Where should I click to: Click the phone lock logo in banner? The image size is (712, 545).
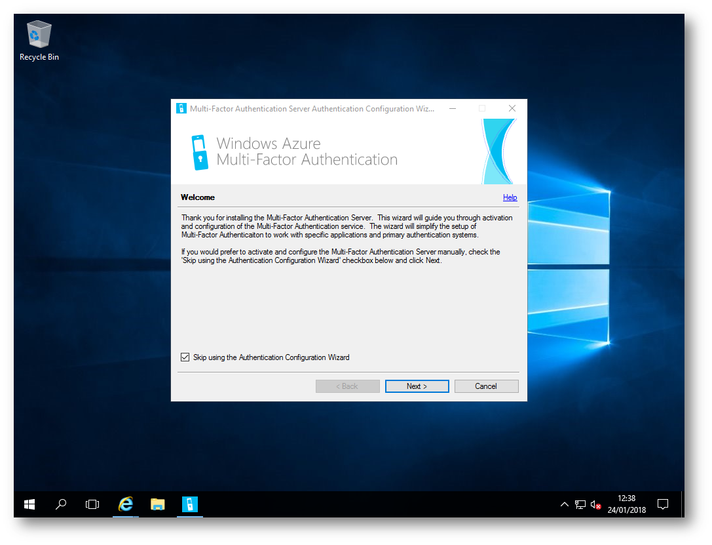[200, 152]
